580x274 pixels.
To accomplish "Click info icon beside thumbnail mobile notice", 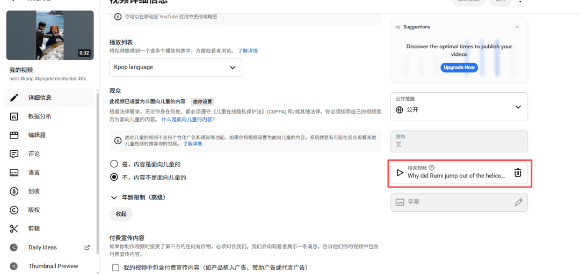I will 118,17.
